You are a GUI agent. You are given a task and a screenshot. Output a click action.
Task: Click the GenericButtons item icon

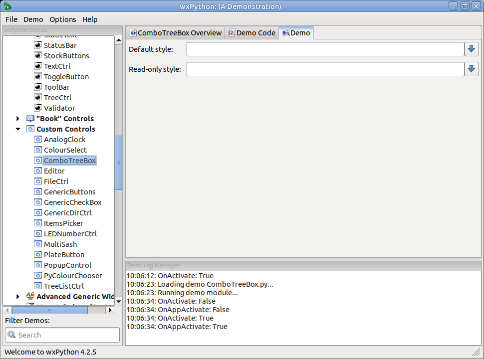click(x=37, y=192)
